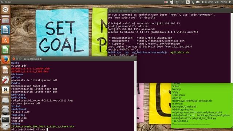Click the 'pitaya' directory entry
The width and height of the screenshot is (233, 131).
point(16,77)
